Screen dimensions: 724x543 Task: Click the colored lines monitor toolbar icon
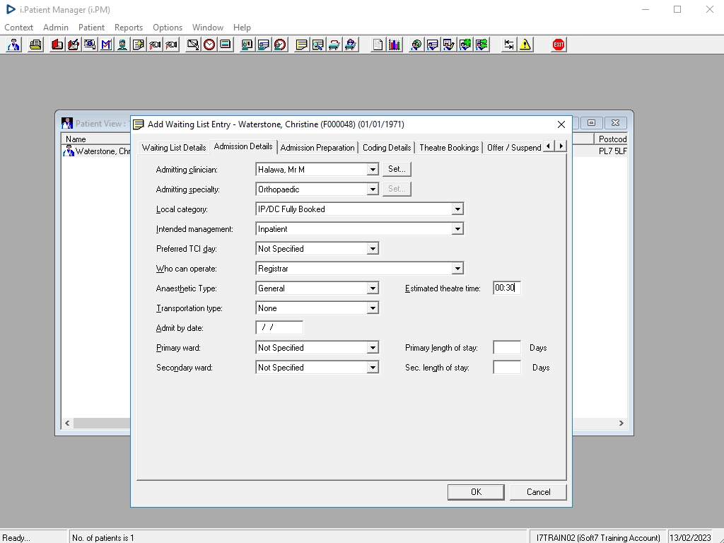[x=226, y=45]
